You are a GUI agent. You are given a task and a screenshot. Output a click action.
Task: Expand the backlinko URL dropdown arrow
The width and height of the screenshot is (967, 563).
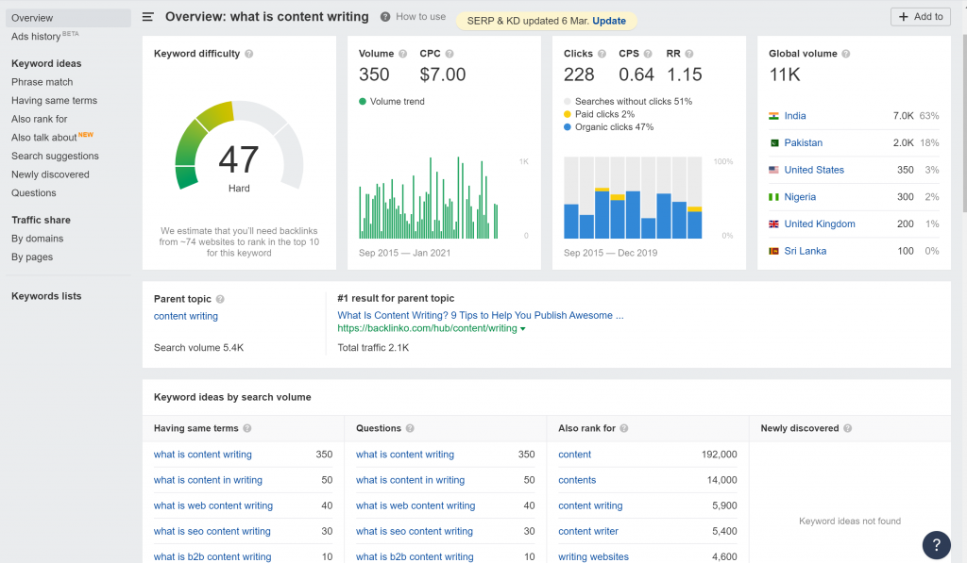[523, 329]
